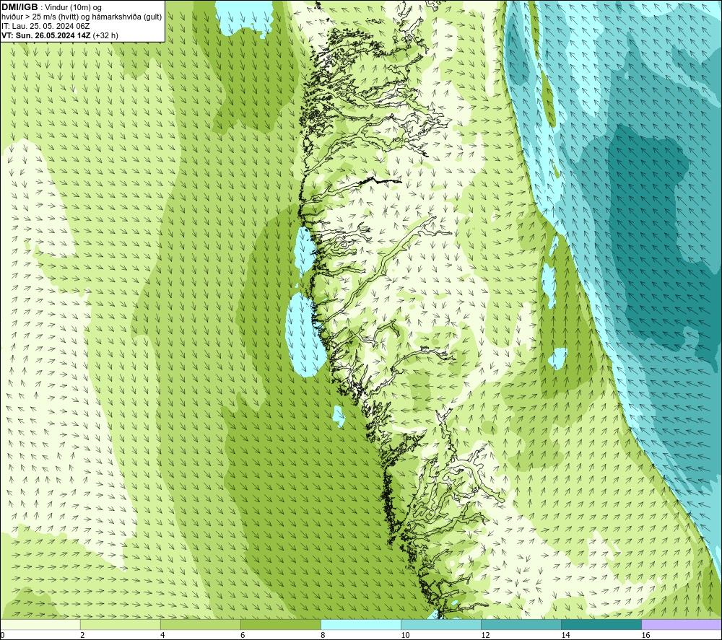Click the 2–4 m/s light green legend swatch
The image size is (722, 640).
click(120, 624)
